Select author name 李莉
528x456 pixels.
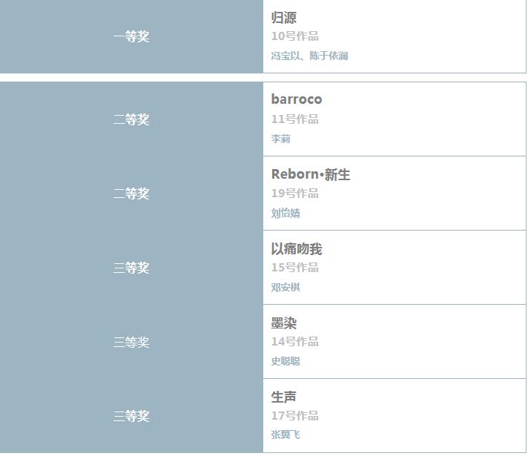pos(280,139)
